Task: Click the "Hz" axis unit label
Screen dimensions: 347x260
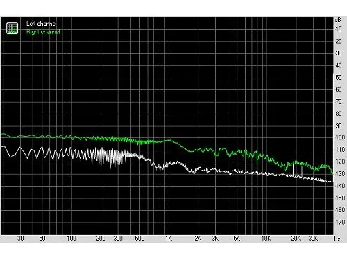Action: [337, 239]
